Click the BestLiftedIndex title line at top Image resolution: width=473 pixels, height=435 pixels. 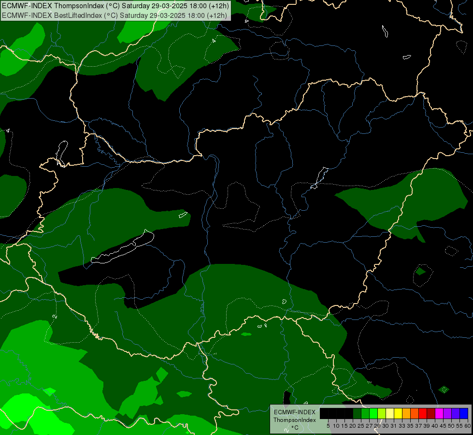(115, 15)
